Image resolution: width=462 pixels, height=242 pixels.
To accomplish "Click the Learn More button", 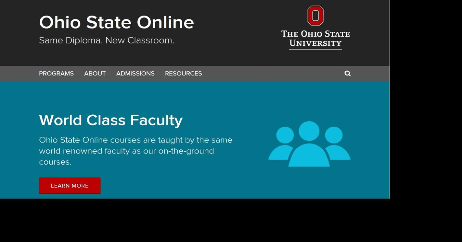I will click(x=70, y=186).
